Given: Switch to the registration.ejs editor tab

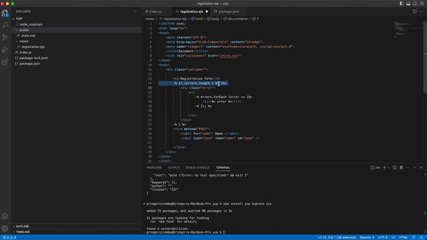Looking at the screenshot, I should click(191, 11).
